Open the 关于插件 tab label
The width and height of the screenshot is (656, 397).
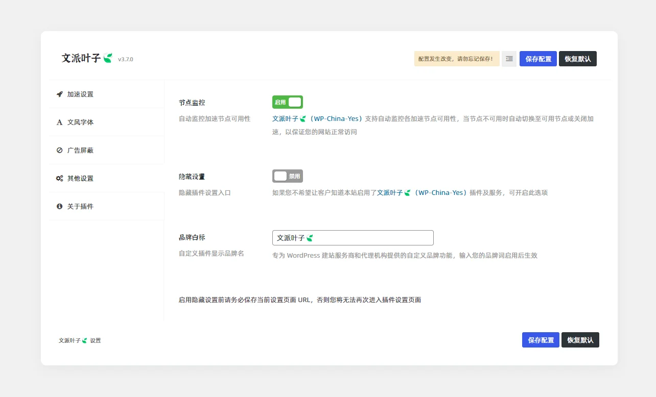[80, 207]
